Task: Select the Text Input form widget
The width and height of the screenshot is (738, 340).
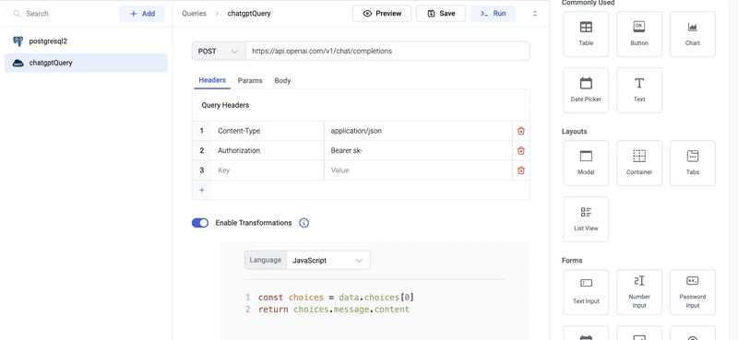Action: pos(586,292)
